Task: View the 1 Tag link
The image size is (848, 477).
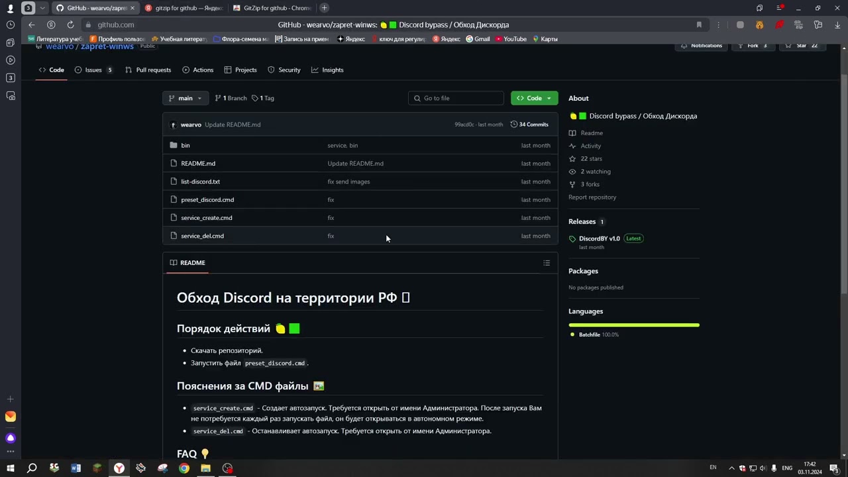Action: [x=263, y=98]
